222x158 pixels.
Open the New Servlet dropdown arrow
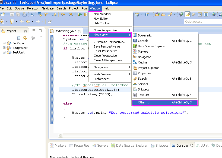(x=151, y=14)
